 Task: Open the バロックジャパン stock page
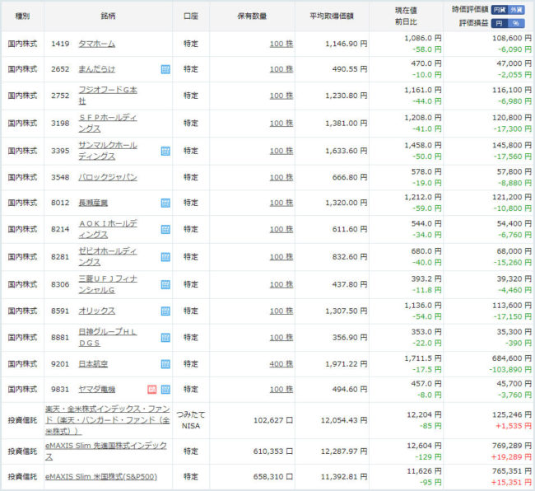[107, 177]
